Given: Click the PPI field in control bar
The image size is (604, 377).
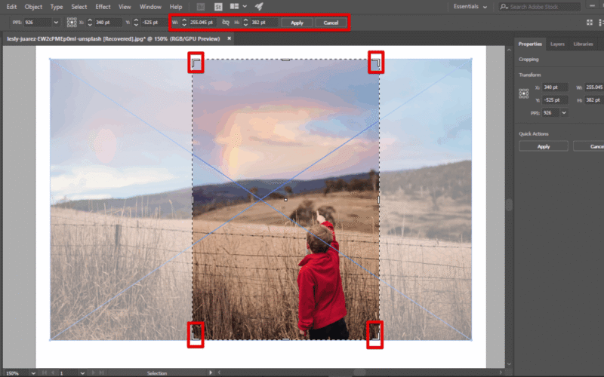Looking at the screenshot, I should [x=37, y=23].
